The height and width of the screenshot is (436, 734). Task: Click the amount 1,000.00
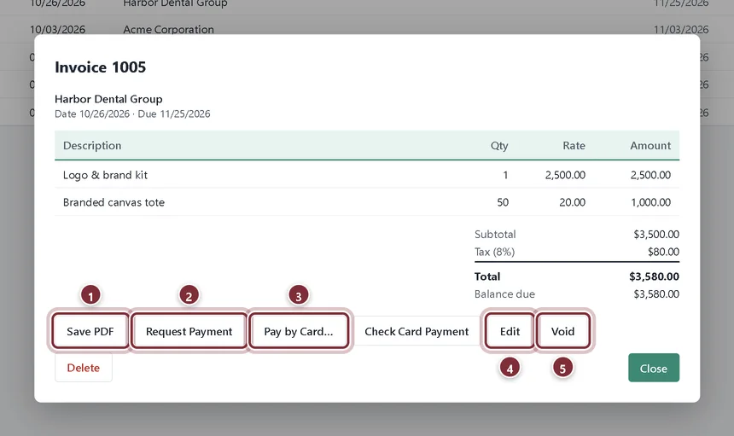(650, 202)
